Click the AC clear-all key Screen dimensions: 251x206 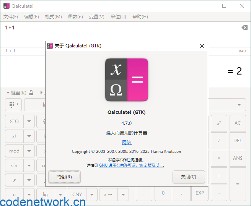(x=238, y=123)
